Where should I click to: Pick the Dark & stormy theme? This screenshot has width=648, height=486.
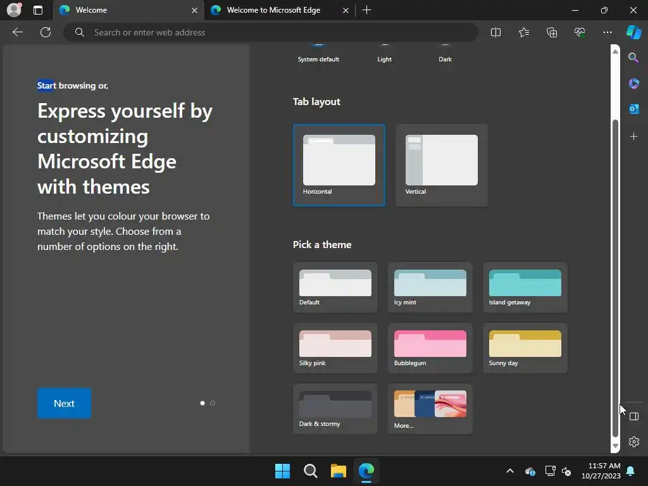(x=335, y=409)
